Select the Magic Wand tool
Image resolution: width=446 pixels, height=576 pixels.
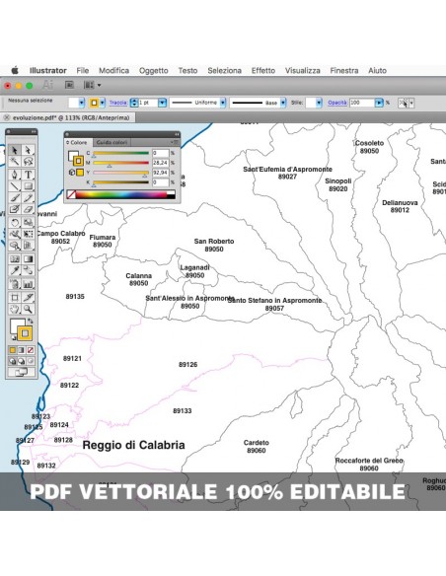15,162
